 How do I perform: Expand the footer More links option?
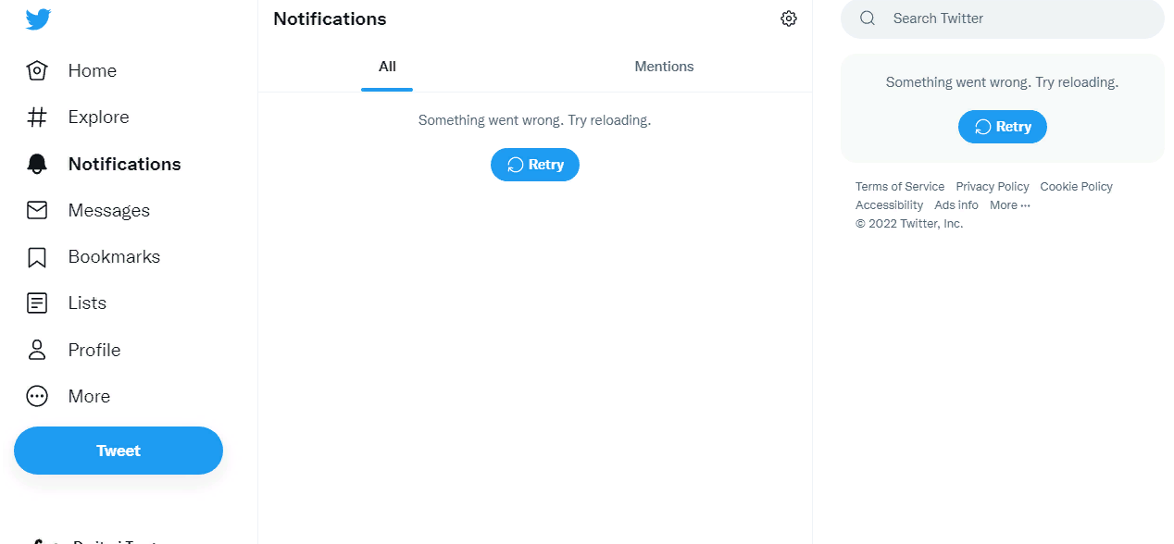[1009, 205]
